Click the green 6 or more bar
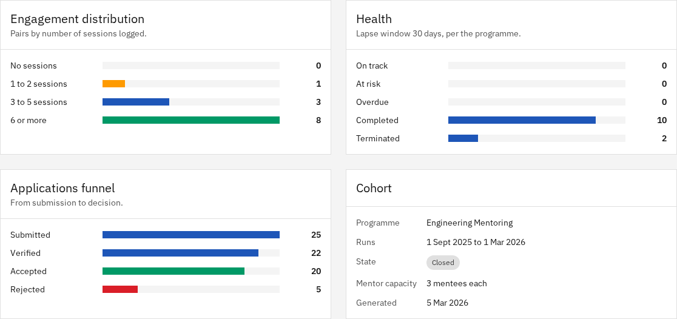The height and width of the screenshot is (319, 677). [191, 120]
